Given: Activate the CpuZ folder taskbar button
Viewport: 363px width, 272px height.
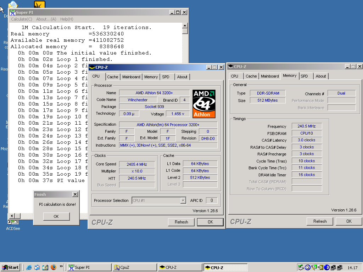Looking at the screenshot, I should [135, 267].
